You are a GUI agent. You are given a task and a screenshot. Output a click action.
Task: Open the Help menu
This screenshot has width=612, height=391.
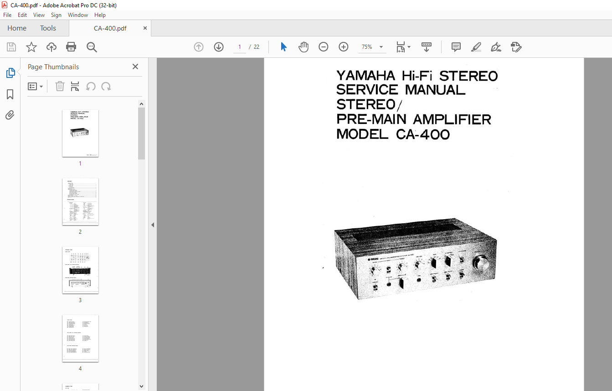100,15
